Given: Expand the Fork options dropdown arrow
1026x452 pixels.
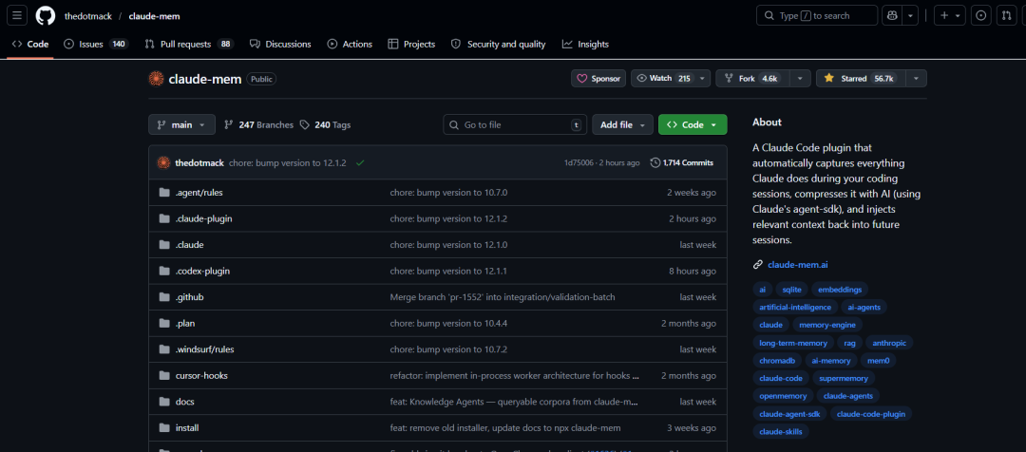Looking at the screenshot, I should pos(800,79).
